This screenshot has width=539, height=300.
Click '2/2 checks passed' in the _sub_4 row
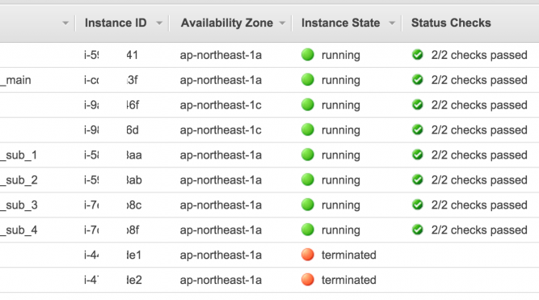(x=479, y=230)
